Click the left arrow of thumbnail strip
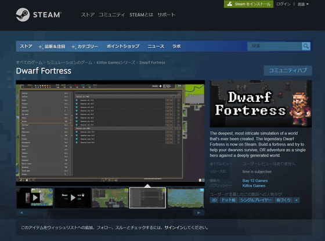The height and width of the screenshot is (241, 325). pos(21,213)
